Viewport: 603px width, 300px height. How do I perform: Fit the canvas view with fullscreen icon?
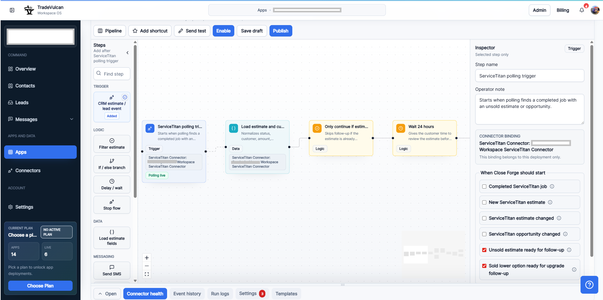(147, 274)
